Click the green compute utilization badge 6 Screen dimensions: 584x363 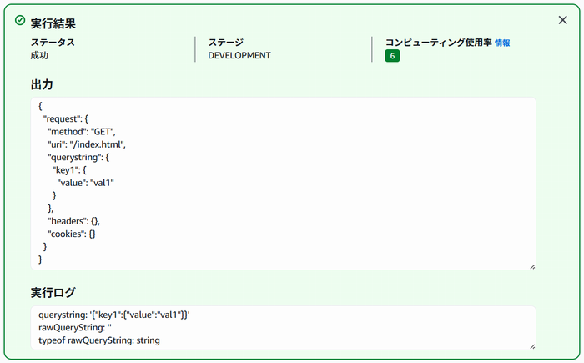click(x=392, y=56)
